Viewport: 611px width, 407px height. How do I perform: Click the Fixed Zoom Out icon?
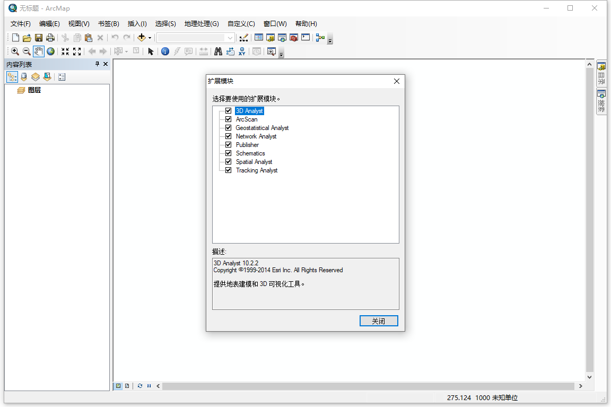[x=77, y=51]
